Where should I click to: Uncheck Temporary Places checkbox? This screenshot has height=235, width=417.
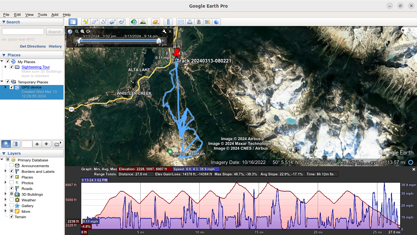[x=8, y=82]
